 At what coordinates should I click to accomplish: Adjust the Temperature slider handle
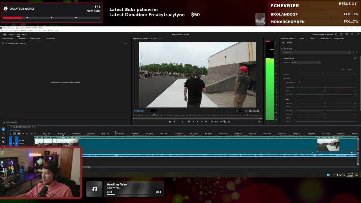click(x=325, y=87)
